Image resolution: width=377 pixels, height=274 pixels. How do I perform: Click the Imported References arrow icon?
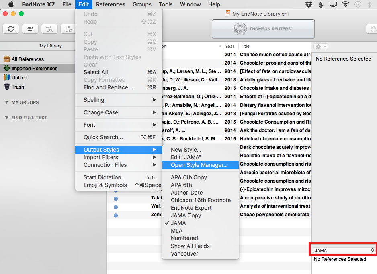click(x=7, y=68)
